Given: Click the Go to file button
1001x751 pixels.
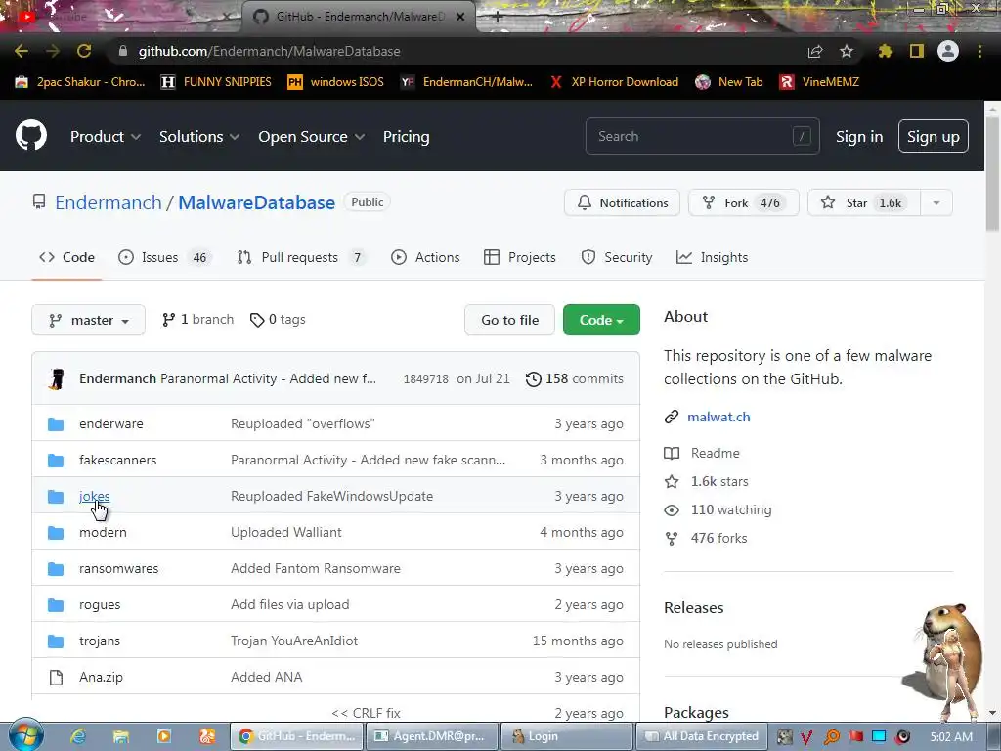Looking at the screenshot, I should coord(510,320).
